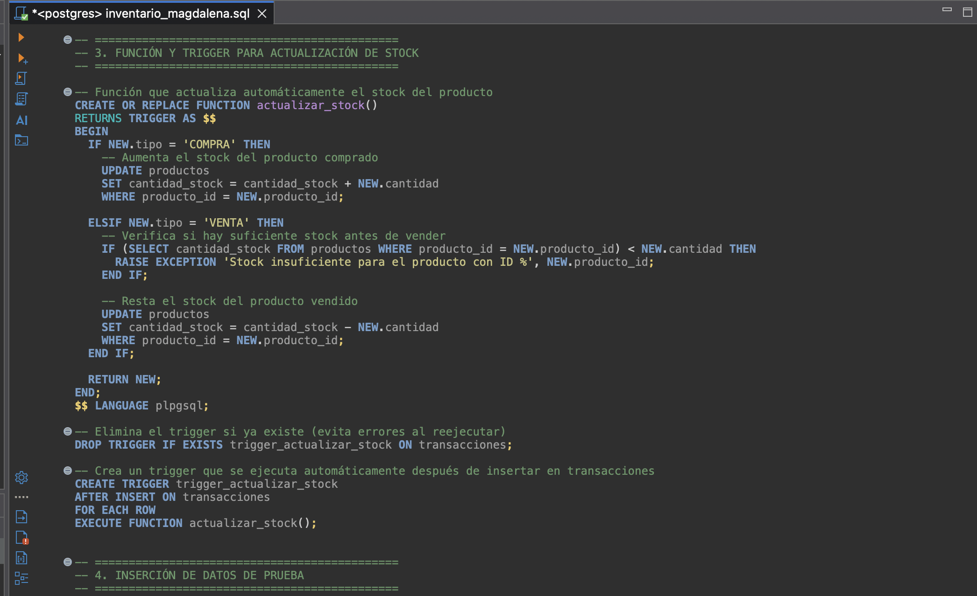Show the output panel page-arrow icon
This screenshot has width=977, height=596.
click(x=21, y=517)
